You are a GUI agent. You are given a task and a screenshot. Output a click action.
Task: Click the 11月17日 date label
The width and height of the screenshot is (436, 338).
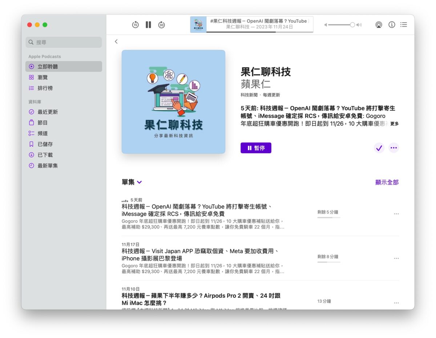tap(130, 244)
